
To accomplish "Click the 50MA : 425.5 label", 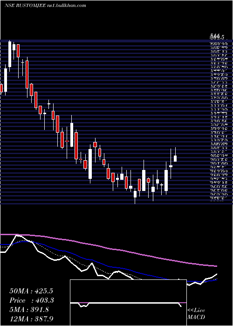I will (x=31, y=291).
